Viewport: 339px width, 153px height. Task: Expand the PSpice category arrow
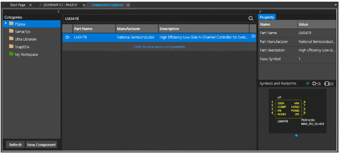[5, 24]
